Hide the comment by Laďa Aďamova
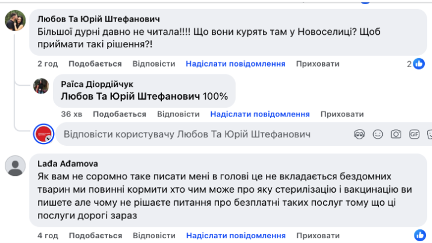Image resolution: width=432 pixels, height=243 pixels. [x=318, y=235]
